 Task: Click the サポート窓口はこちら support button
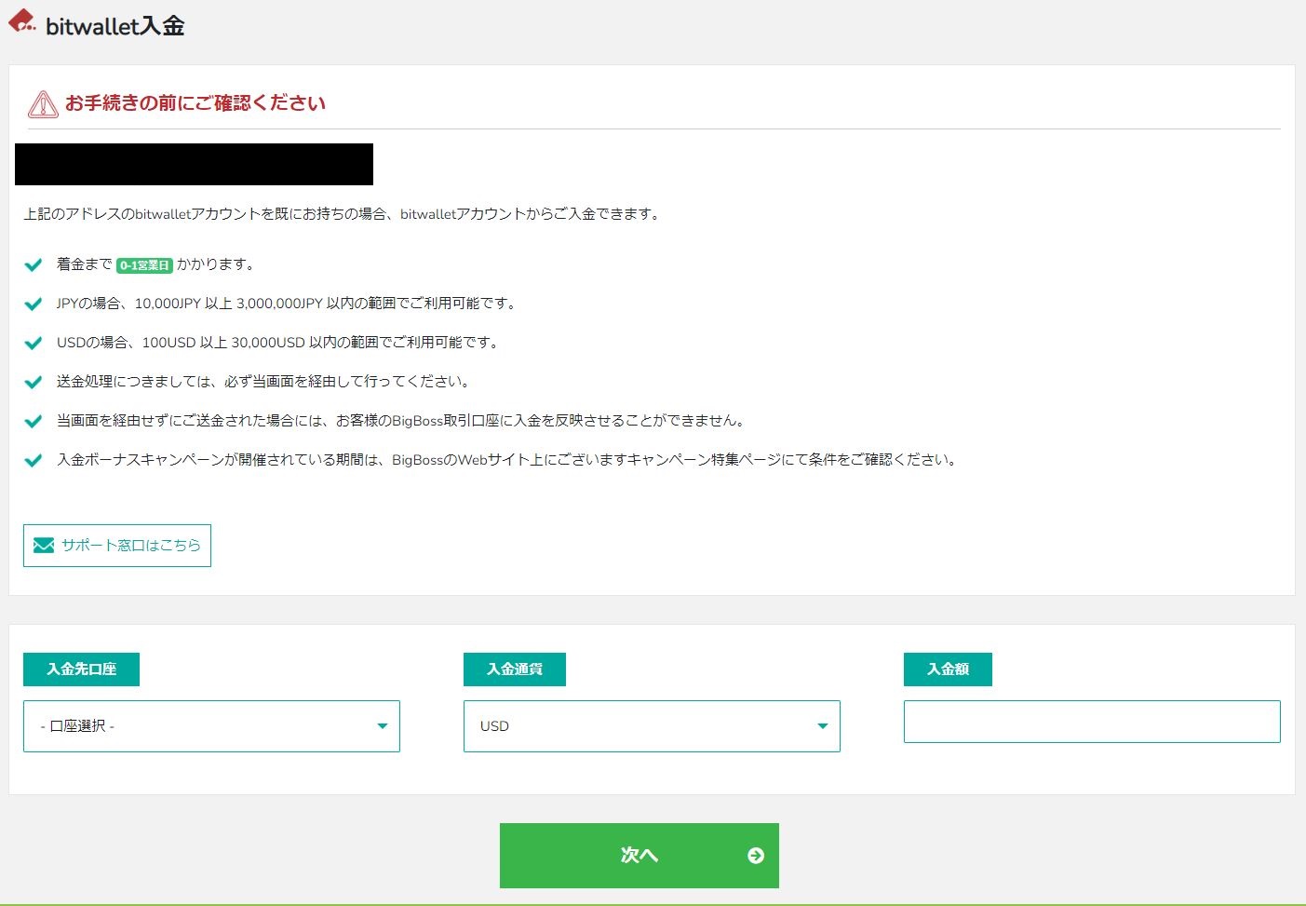click(117, 545)
